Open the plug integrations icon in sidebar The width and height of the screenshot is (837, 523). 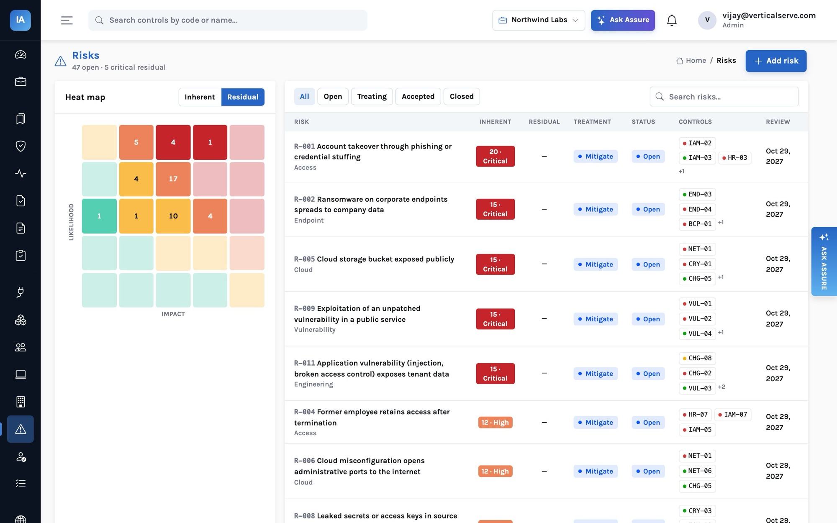coord(21,292)
